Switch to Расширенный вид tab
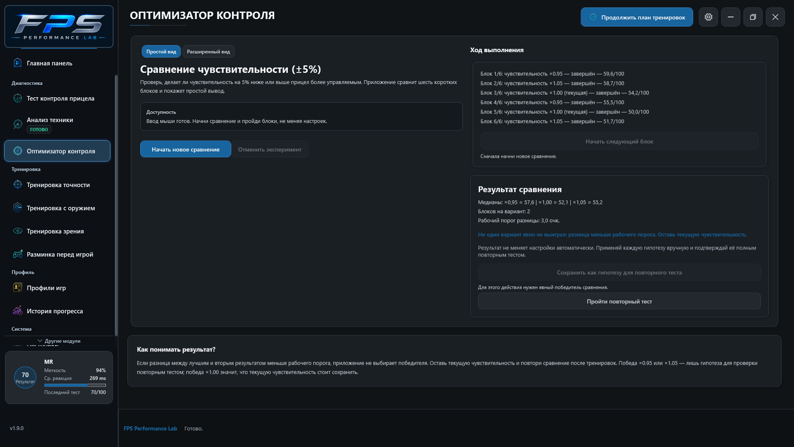794x447 pixels. [208, 51]
